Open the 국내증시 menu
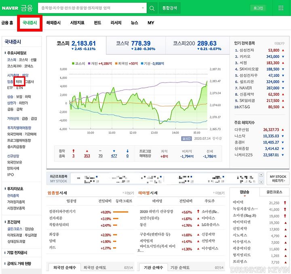291x274 pixels. coord(30,23)
